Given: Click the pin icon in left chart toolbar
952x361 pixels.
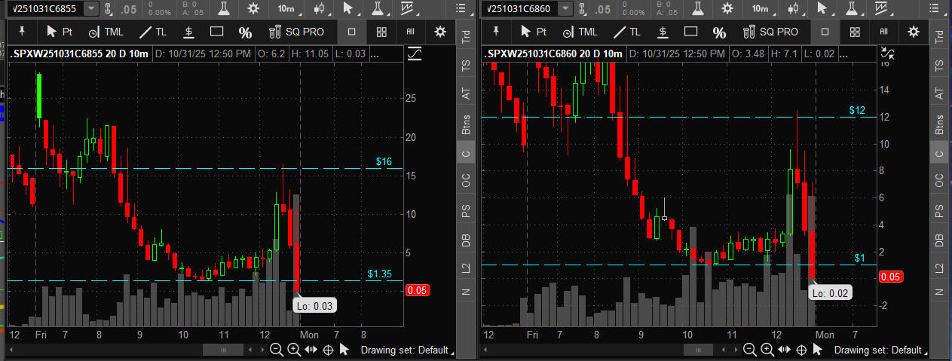Looking at the screenshot, I should point(22,32).
